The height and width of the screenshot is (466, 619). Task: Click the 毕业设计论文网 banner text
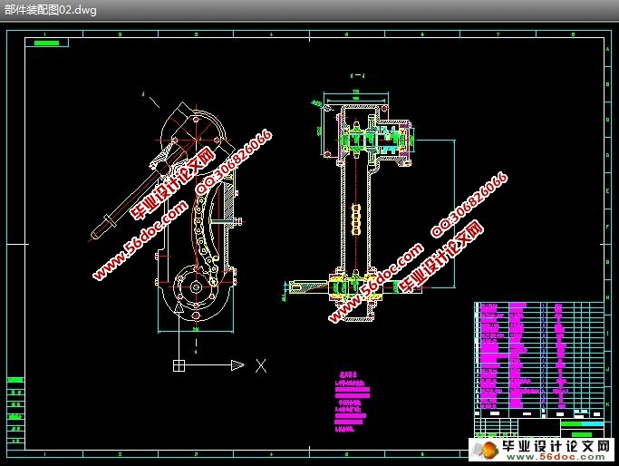556,446
